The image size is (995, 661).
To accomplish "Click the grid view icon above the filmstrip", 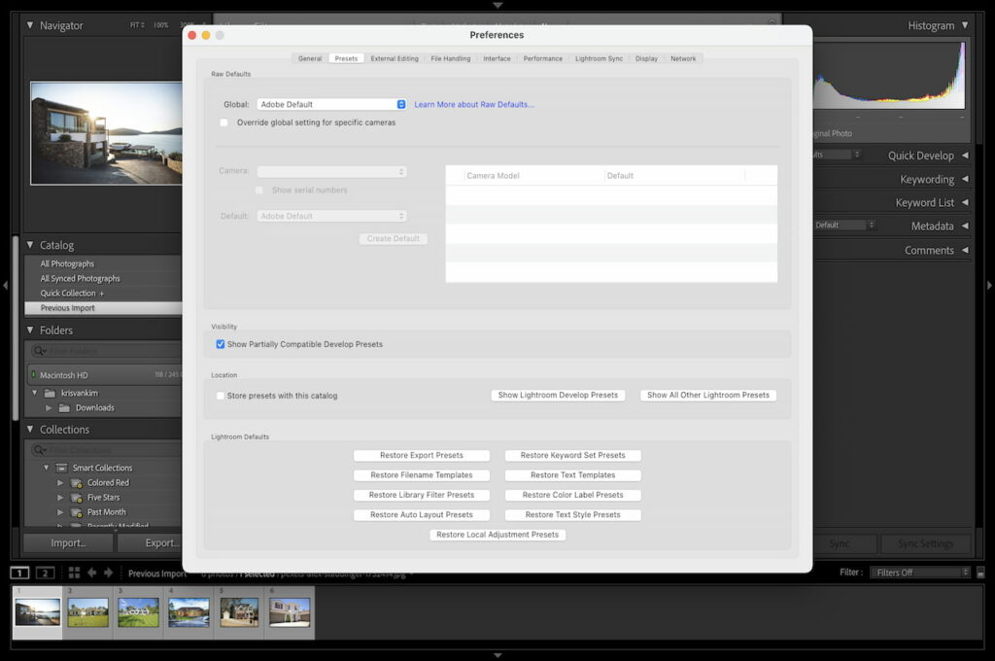I will coord(74,573).
